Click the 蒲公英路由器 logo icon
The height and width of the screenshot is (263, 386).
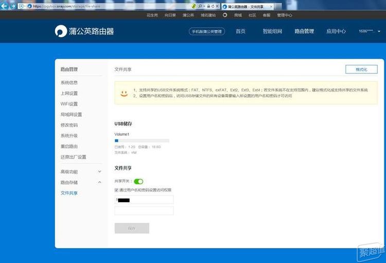[61, 31]
